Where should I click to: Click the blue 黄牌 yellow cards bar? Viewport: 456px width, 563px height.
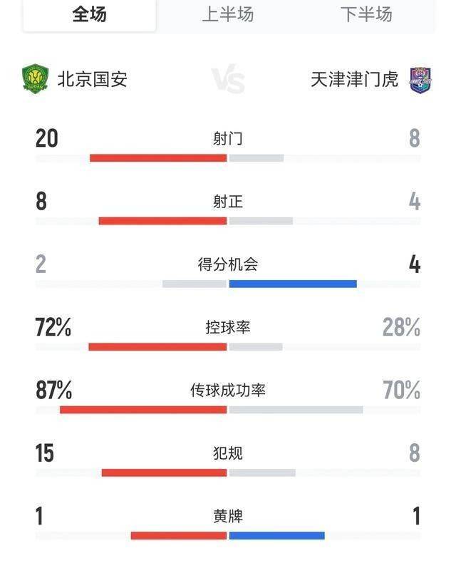click(x=276, y=535)
